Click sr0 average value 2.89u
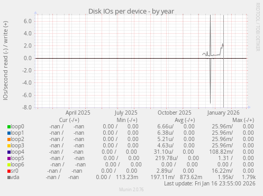 pyautogui.click(x=165, y=171)
